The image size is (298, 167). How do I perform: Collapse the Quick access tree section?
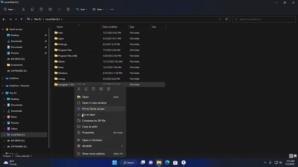[x=3, y=29]
